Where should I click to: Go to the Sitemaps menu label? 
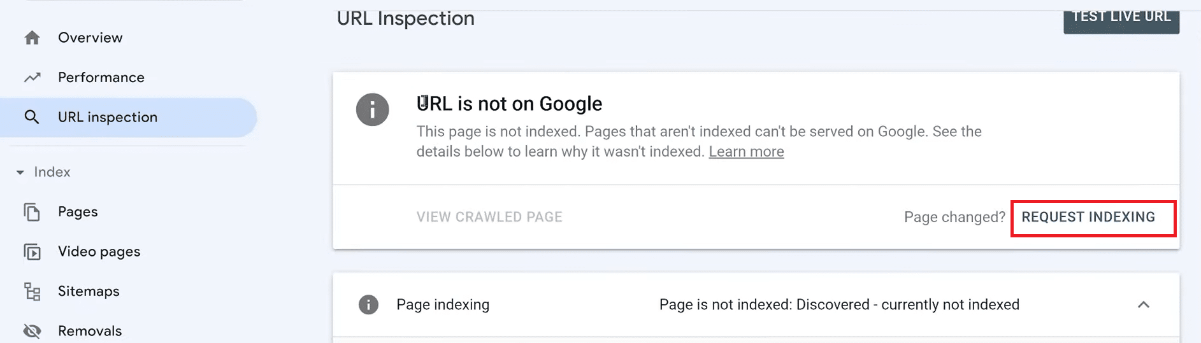89,291
